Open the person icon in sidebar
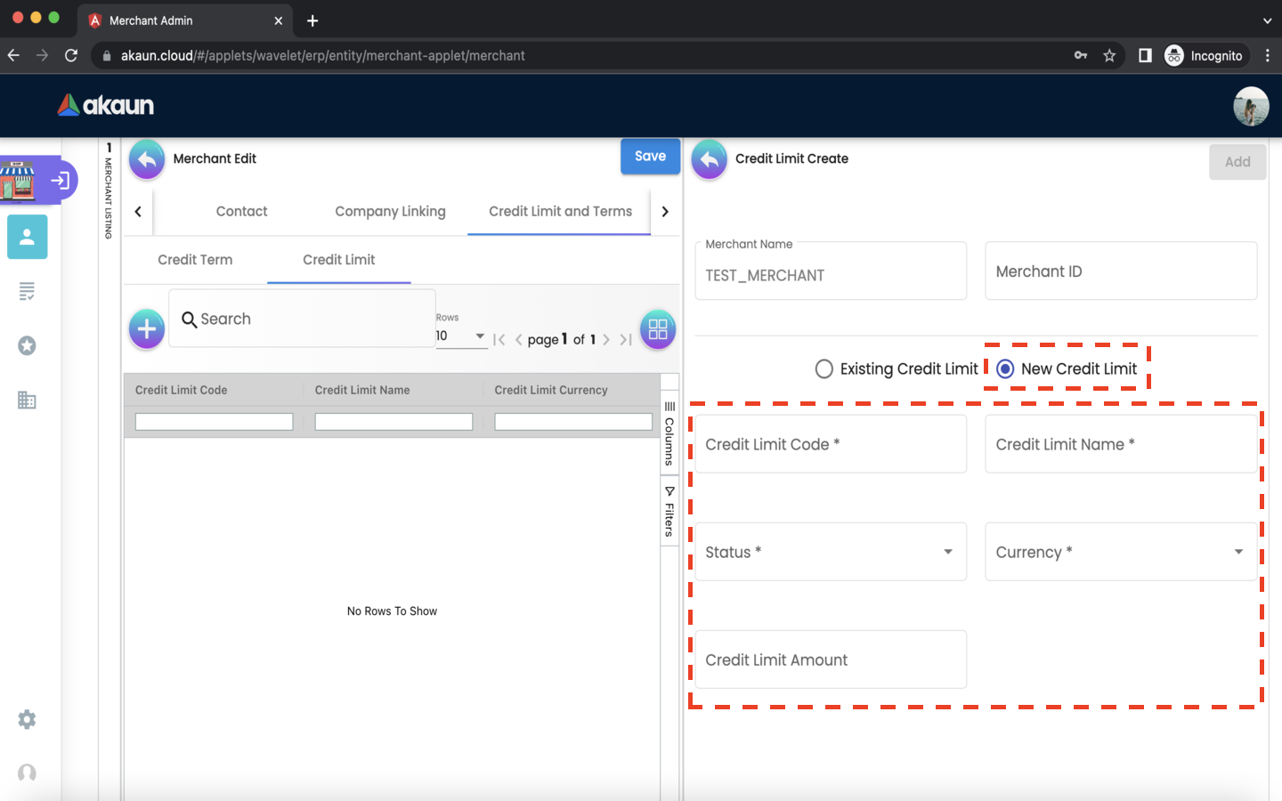The width and height of the screenshot is (1282, 801). 28,237
